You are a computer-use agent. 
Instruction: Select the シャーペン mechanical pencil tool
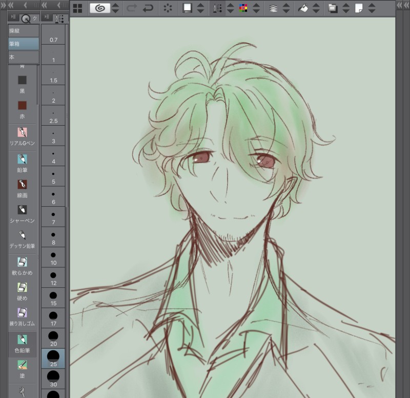click(x=22, y=214)
